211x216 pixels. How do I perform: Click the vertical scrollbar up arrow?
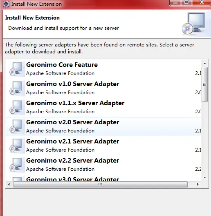click(205, 63)
